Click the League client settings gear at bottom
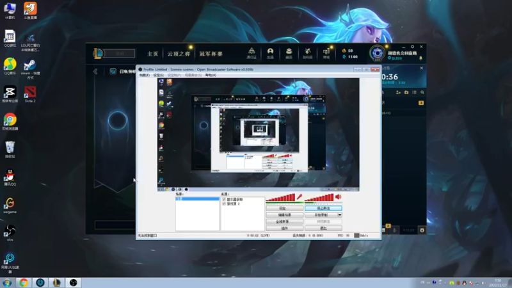 coord(422,230)
